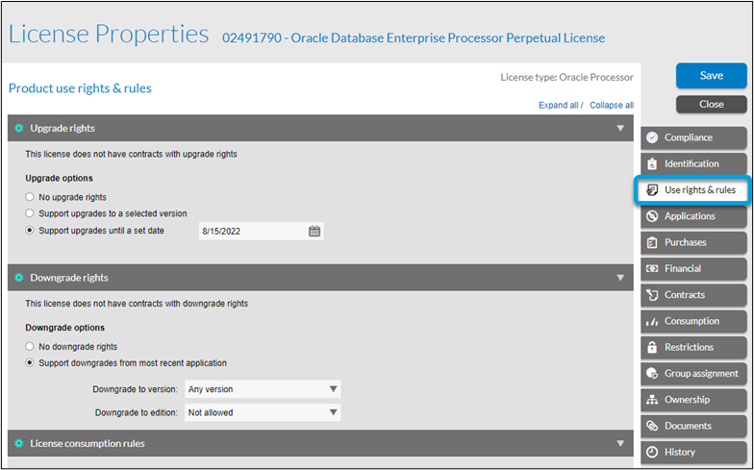This screenshot has width=754, height=470.
Task: Click the Use rights & rules icon
Action: point(652,190)
